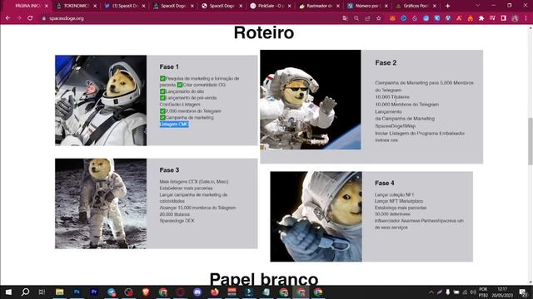Click 'Spacexdoge DEX' in Fase 3
533x299 pixels.
tap(177, 221)
